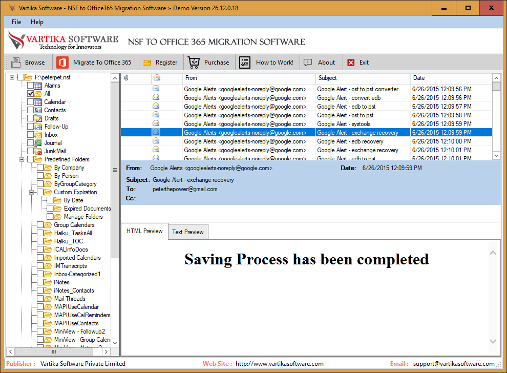
Task: Click the email list vertical scrollbar thumb
Action: pos(496,86)
